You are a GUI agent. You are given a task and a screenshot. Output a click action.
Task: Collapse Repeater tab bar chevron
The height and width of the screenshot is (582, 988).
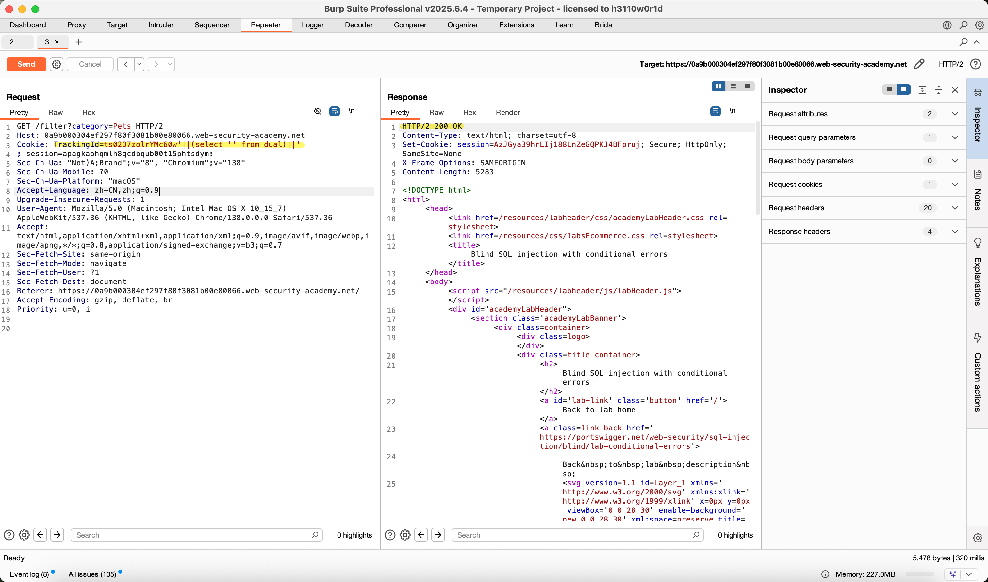coord(977,42)
